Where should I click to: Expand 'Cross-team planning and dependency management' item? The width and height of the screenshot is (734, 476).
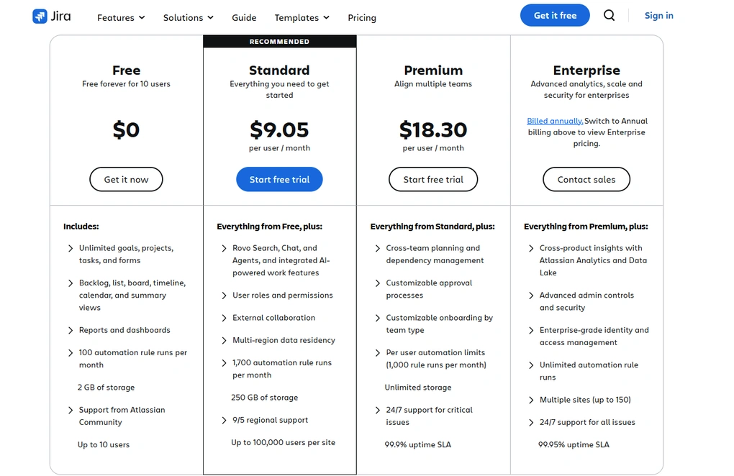point(377,248)
